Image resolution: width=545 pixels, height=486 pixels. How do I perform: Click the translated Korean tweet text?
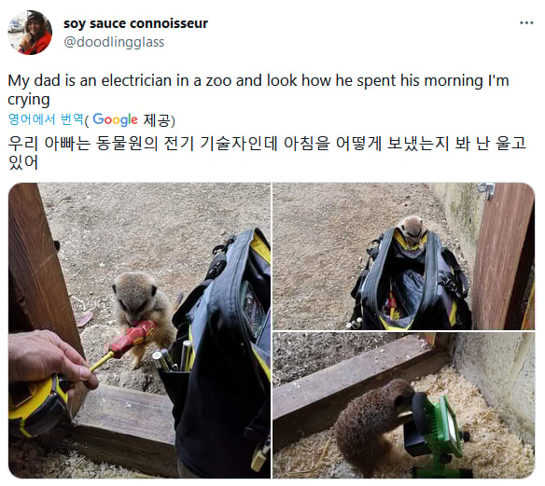pos(267,152)
